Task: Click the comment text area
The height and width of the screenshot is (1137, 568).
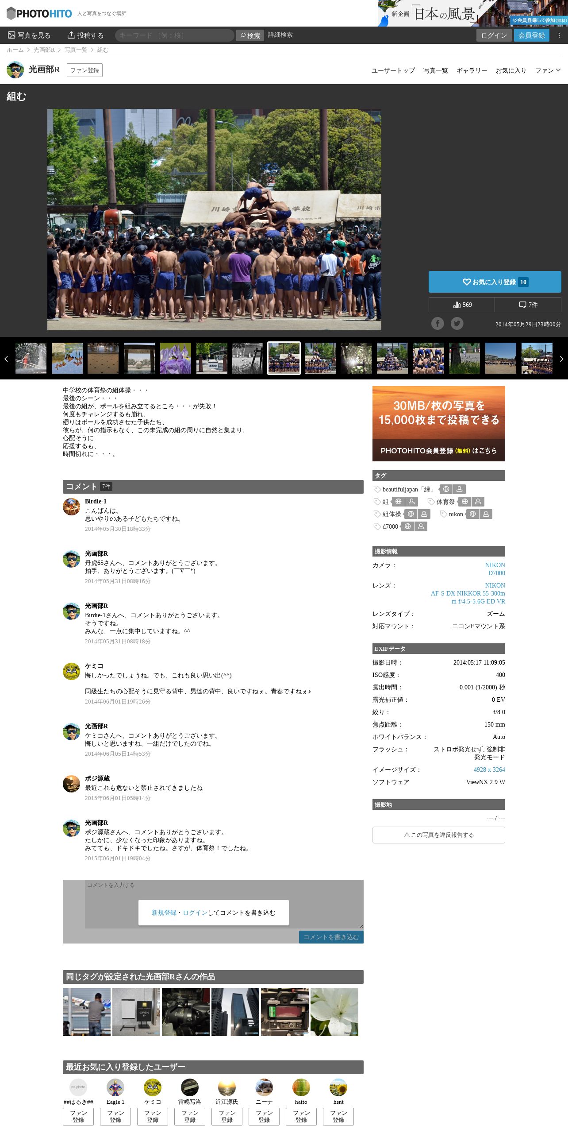Action: [224, 904]
